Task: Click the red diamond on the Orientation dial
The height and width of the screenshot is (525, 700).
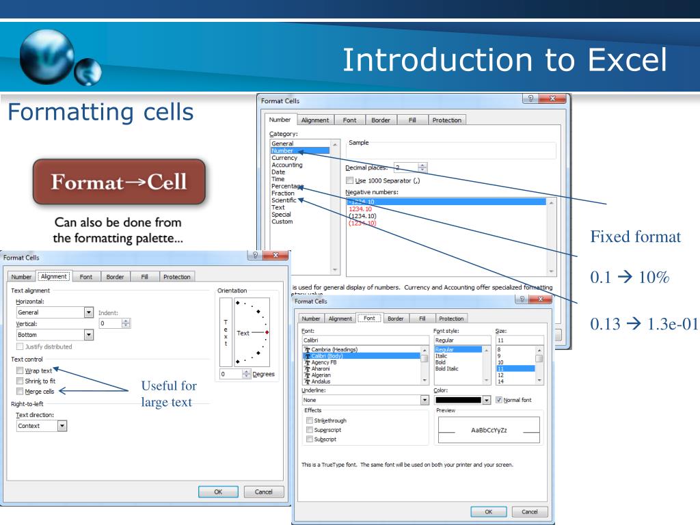Action: pyautogui.click(x=267, y=332)
